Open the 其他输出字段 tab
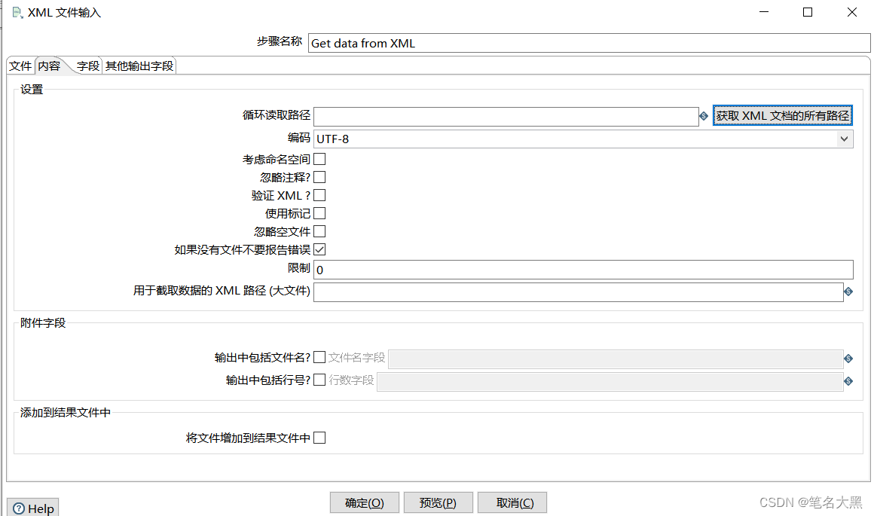This screenshot has height=516, width=874. tap(139, 66)
